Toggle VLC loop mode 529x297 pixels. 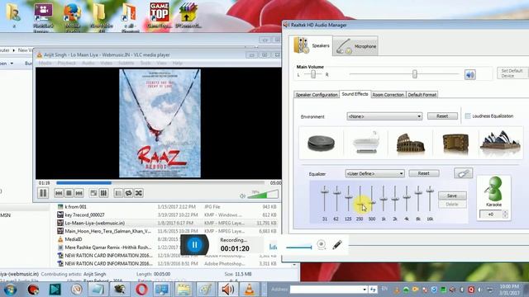(x=129, y=193)
